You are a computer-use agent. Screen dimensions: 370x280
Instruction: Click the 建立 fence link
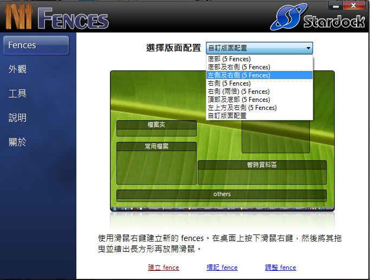click(x=163, y=268)
